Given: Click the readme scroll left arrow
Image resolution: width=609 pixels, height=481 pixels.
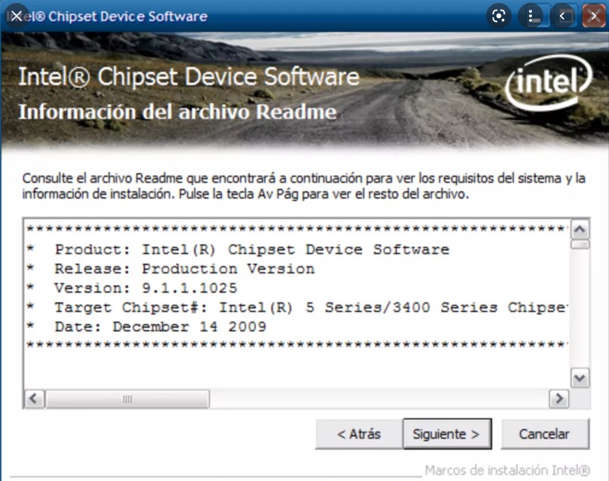Looking at the screenshot, I should pyautogui.click(x=34, y=399).
